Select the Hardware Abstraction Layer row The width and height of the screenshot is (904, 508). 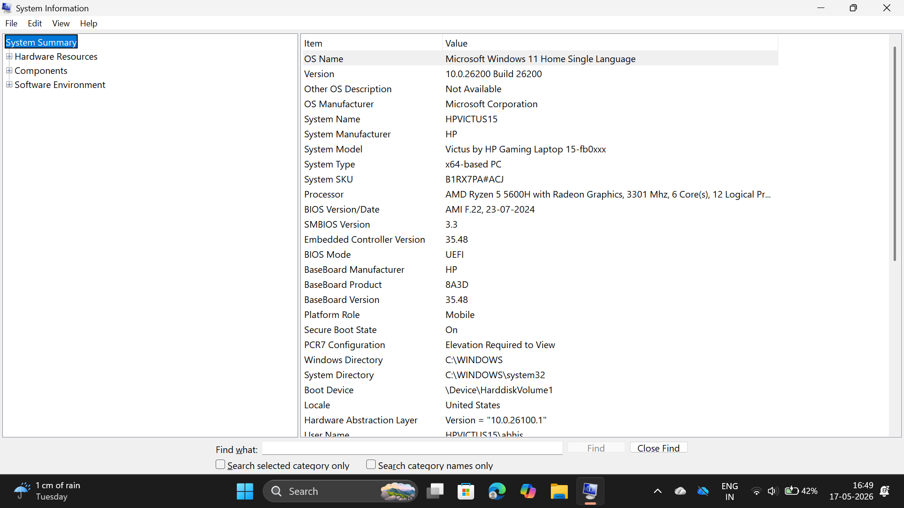coord(540,420)
